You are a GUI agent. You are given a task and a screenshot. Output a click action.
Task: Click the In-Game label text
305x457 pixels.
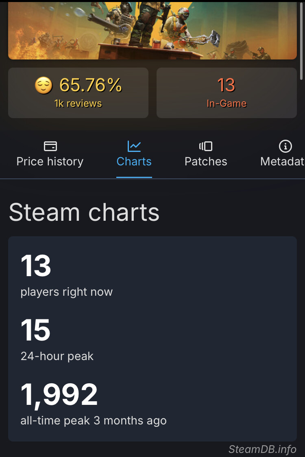pos(227,103)
